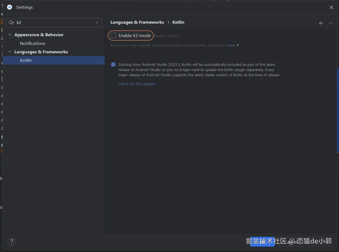Collapse Languages & Frameworks section
Viewport: 339px width, 252px height.
10,52
